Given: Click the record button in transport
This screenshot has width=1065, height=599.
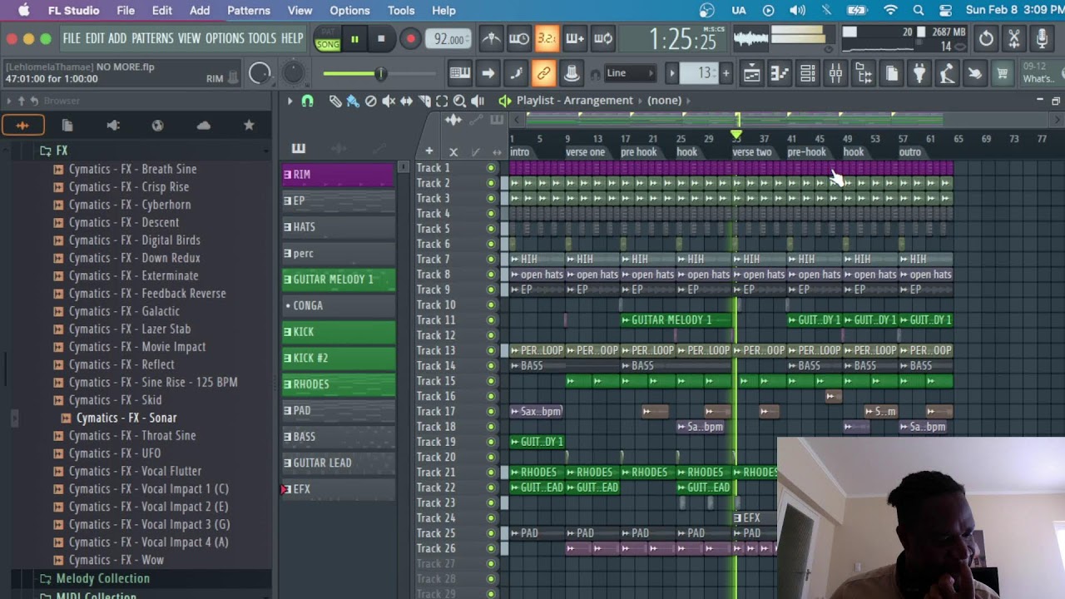Looking at the screenshot, I should coord(410,39).
